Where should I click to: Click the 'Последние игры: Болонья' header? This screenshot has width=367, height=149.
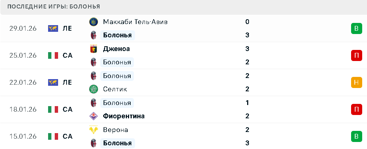click(54, 7)
